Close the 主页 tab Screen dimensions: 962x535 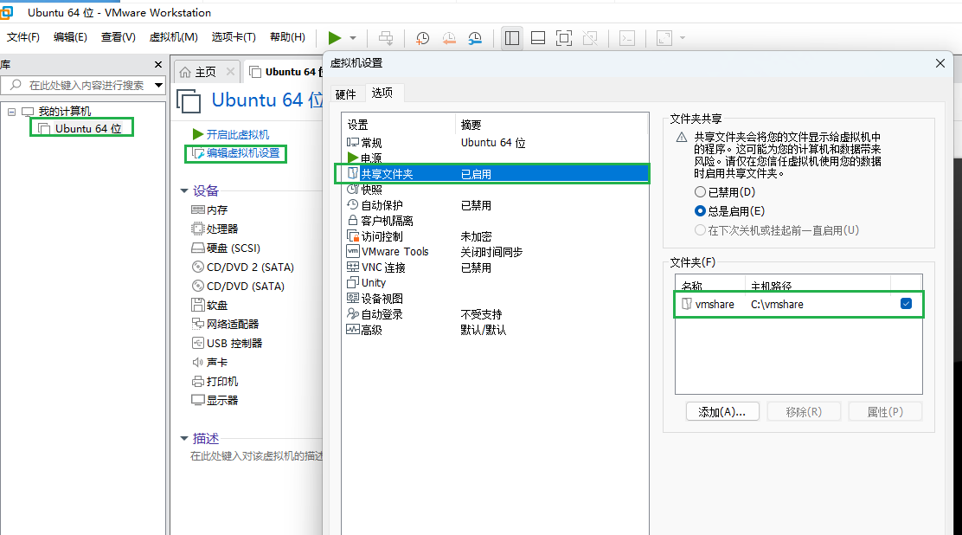231,72
